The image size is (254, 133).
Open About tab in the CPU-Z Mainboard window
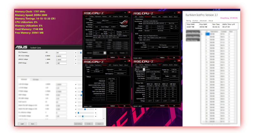point(176,17)
